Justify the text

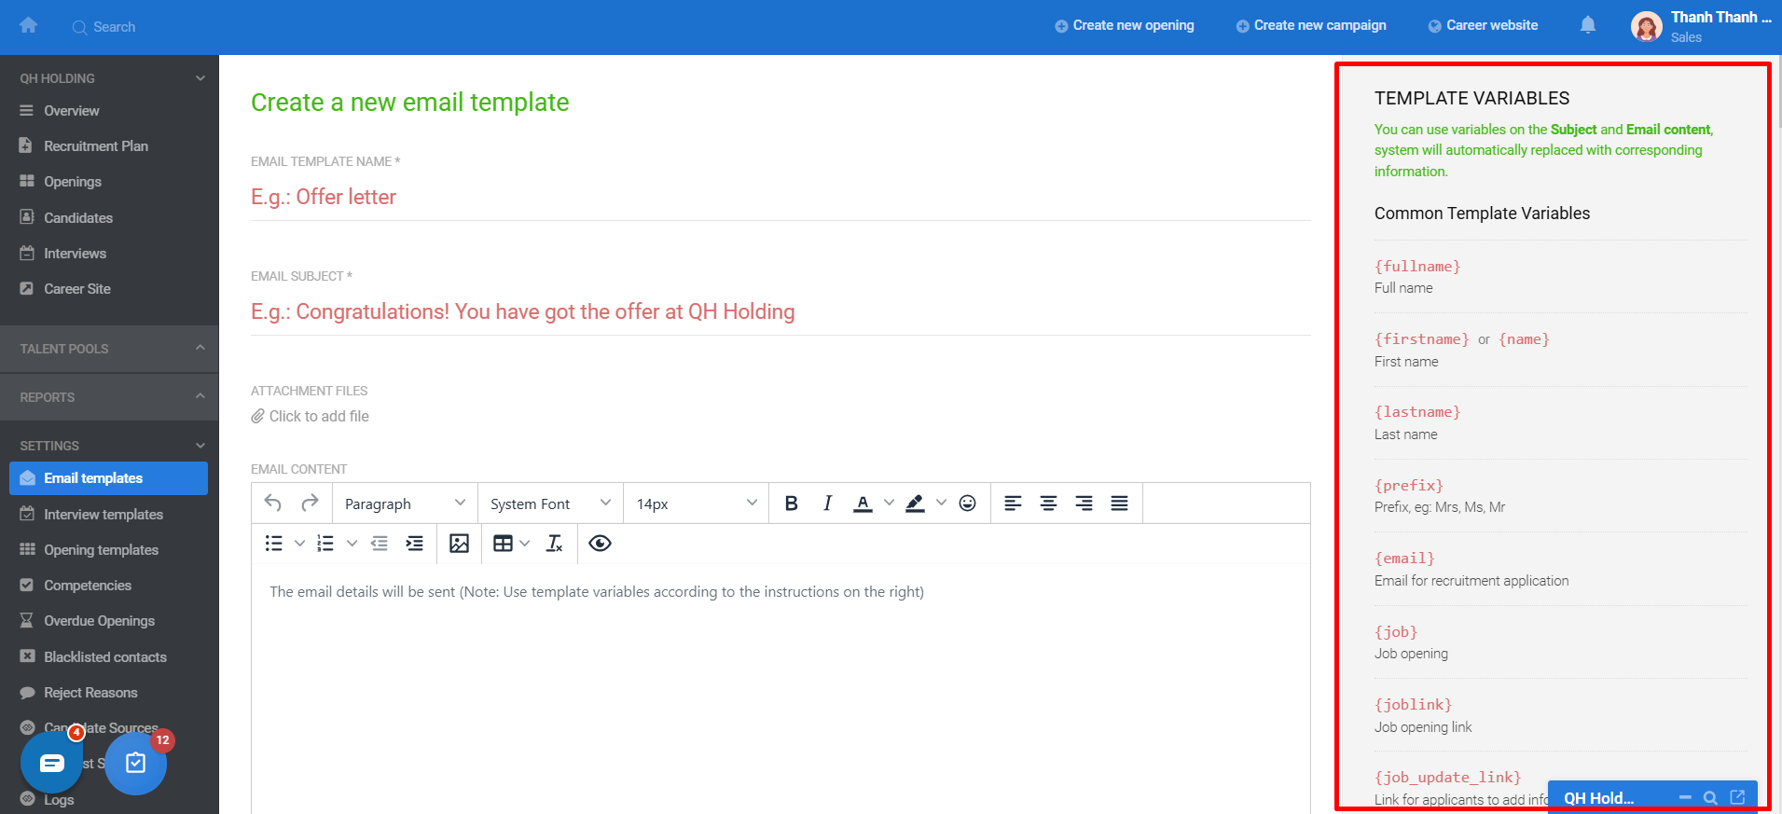pyautogui.click(x=1119, y=504)
